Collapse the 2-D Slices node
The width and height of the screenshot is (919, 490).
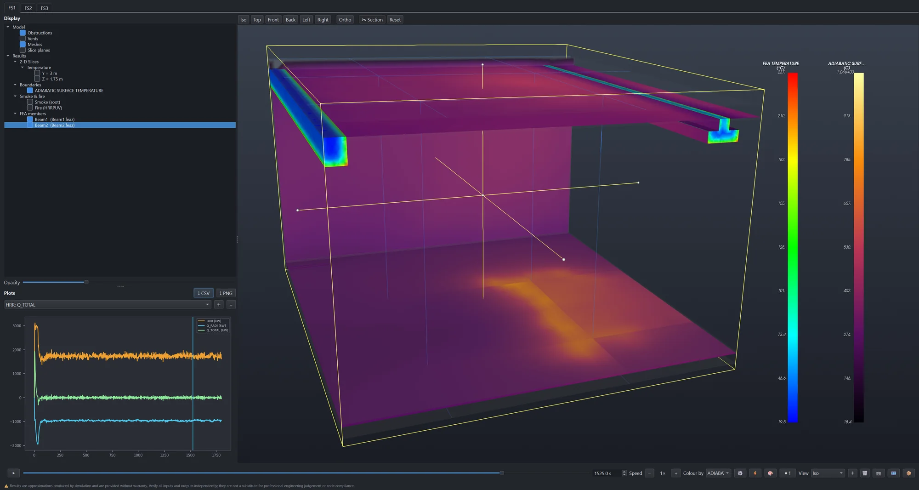point(15,62)
